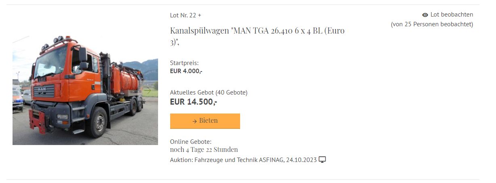Image resolution: width=496 pixels, height=183 pixels.
Task: Click Aktuelles Gebot (40 Gebote) text
Action: (x=209, y=93)
